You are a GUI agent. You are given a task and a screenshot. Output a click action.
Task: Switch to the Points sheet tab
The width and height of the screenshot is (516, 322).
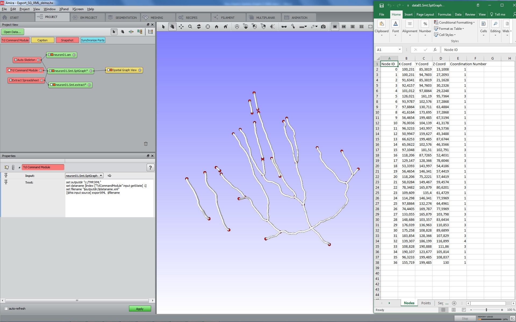coord(426,303)
